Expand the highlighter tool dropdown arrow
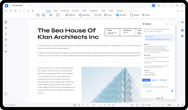The image size is (188, 110). [53, 15]
